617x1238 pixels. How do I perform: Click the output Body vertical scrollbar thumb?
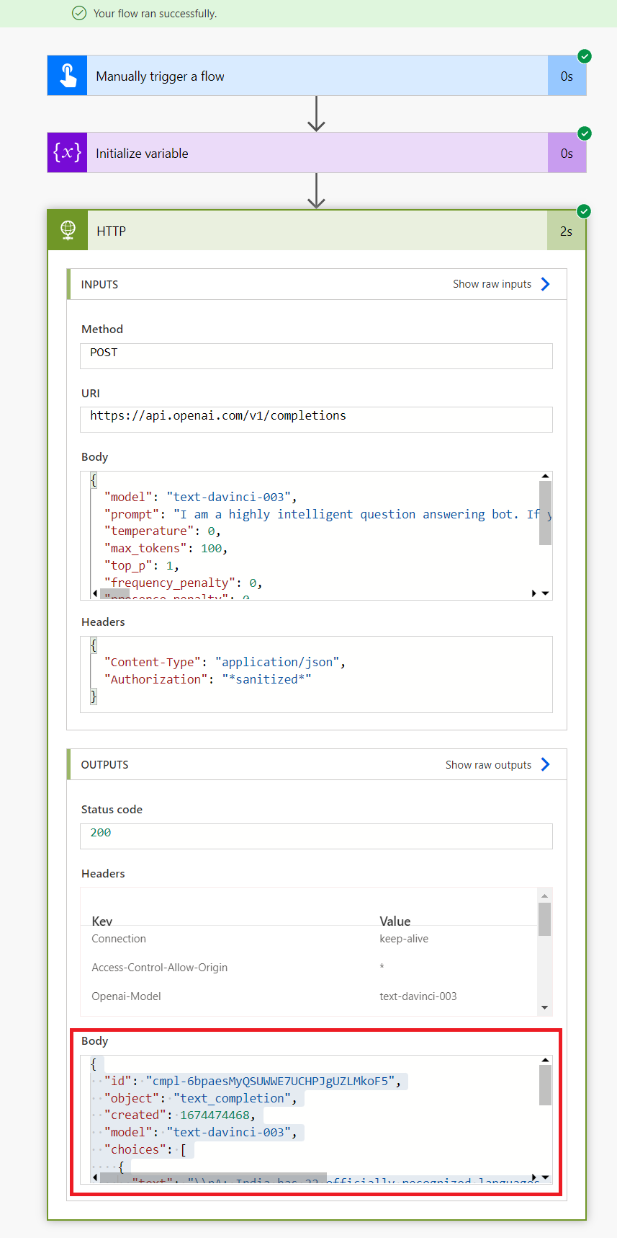(545, 1085)
